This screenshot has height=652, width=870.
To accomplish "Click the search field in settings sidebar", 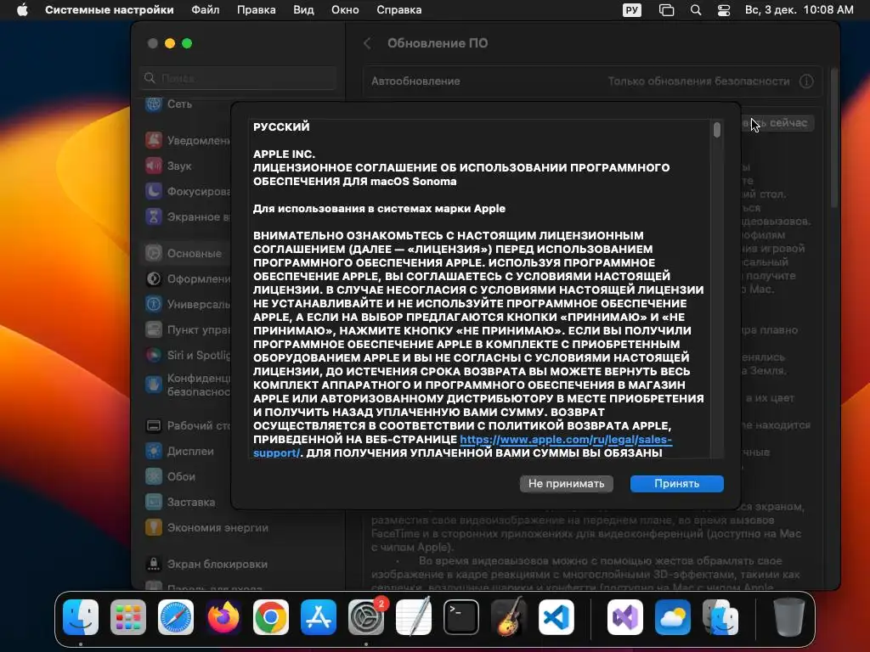I will (x=239, y=78).
